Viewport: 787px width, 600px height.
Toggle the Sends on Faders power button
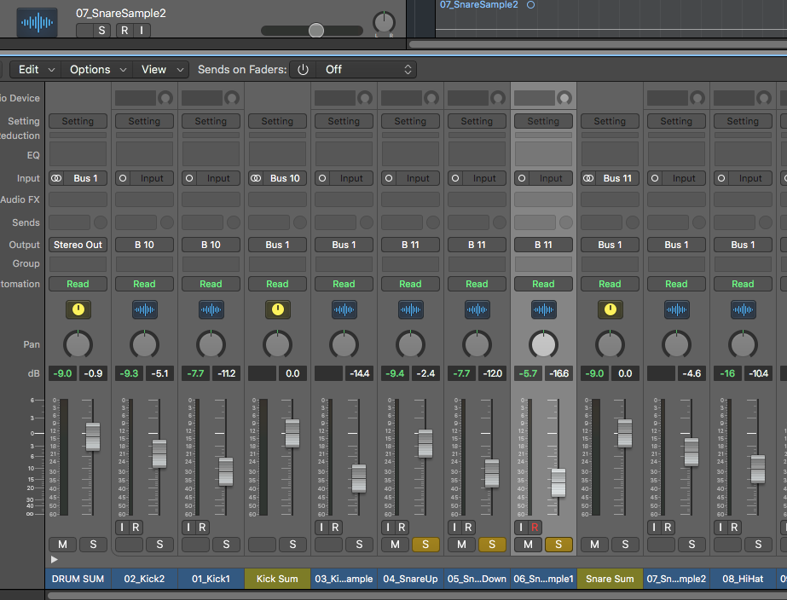pos(303,70)
